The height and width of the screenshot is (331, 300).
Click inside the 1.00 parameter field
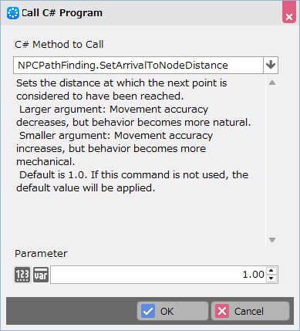pyautogui.click(x=158, y=275)
